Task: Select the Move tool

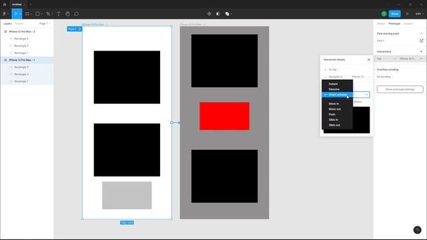Action: (x=15, y=14)
